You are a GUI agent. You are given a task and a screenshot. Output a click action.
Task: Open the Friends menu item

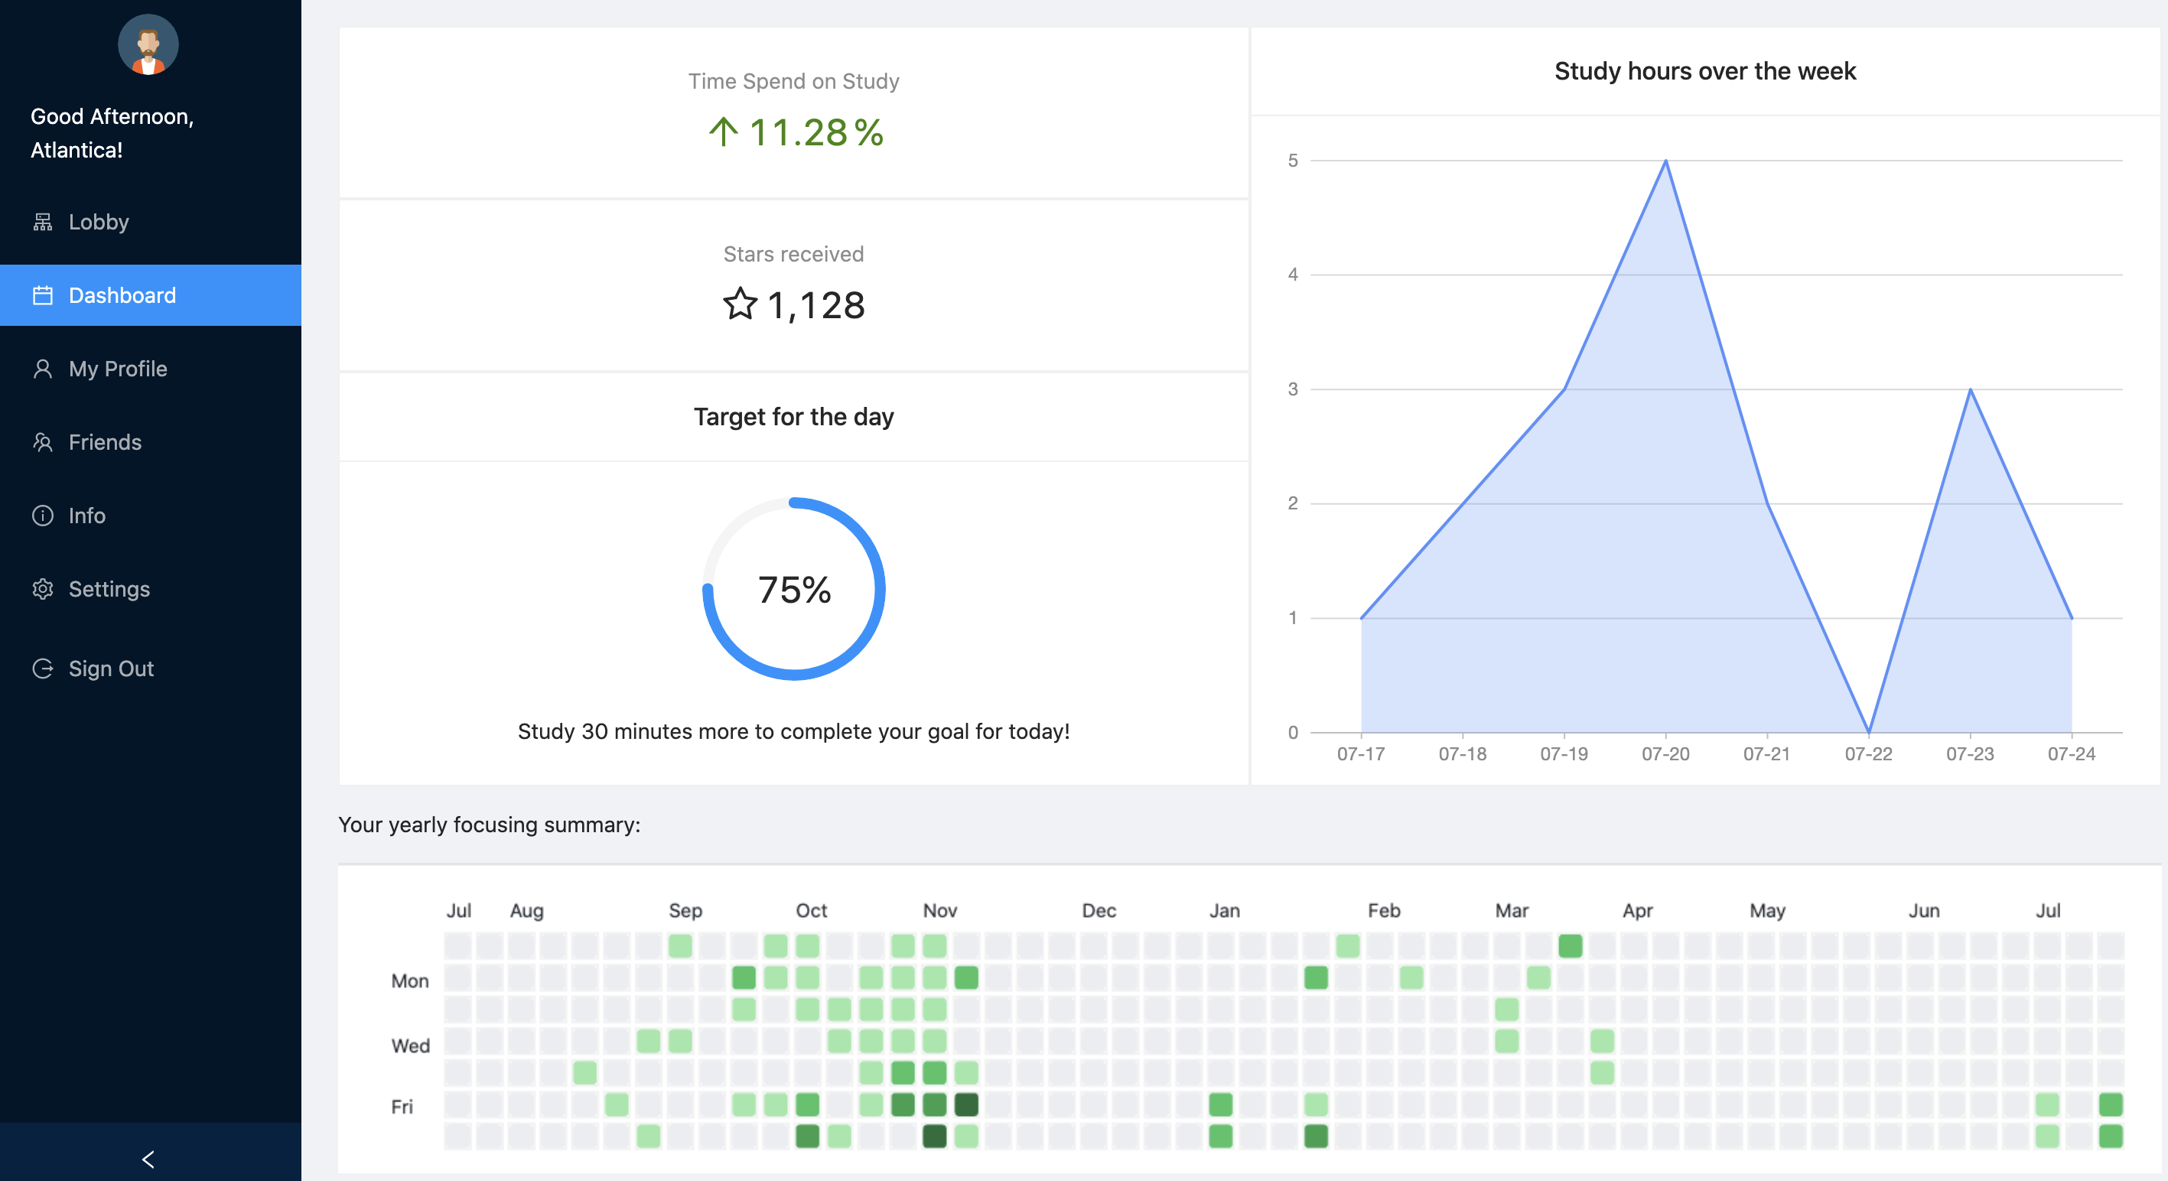pos(106,442)
